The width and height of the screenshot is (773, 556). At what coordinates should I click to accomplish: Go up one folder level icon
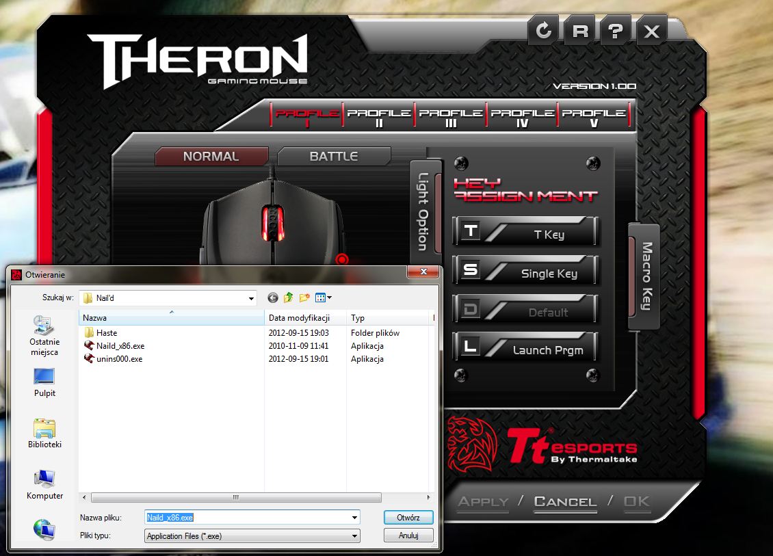289,297
